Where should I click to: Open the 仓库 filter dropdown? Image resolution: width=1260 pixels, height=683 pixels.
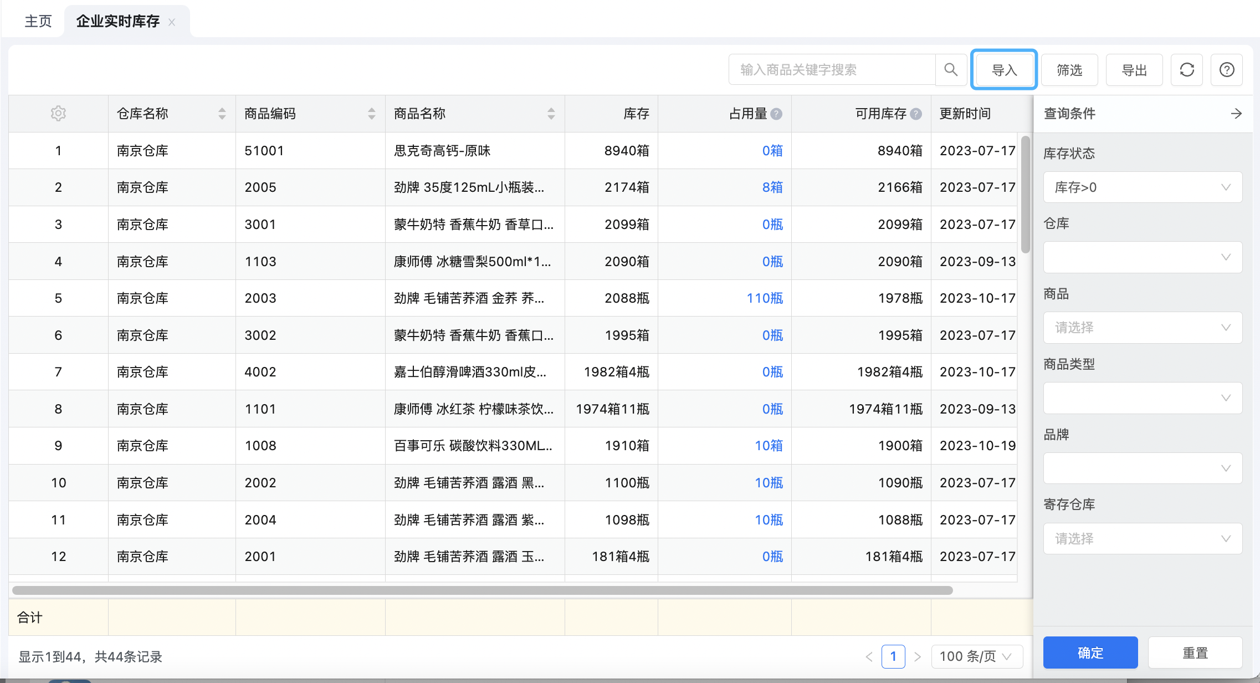(x=1143, y=257)
